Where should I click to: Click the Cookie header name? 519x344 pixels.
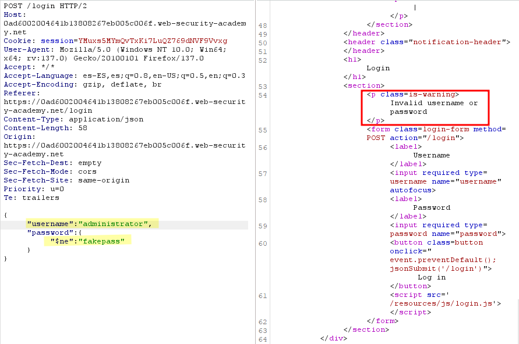pyautogui.click(x=20, y=41)
